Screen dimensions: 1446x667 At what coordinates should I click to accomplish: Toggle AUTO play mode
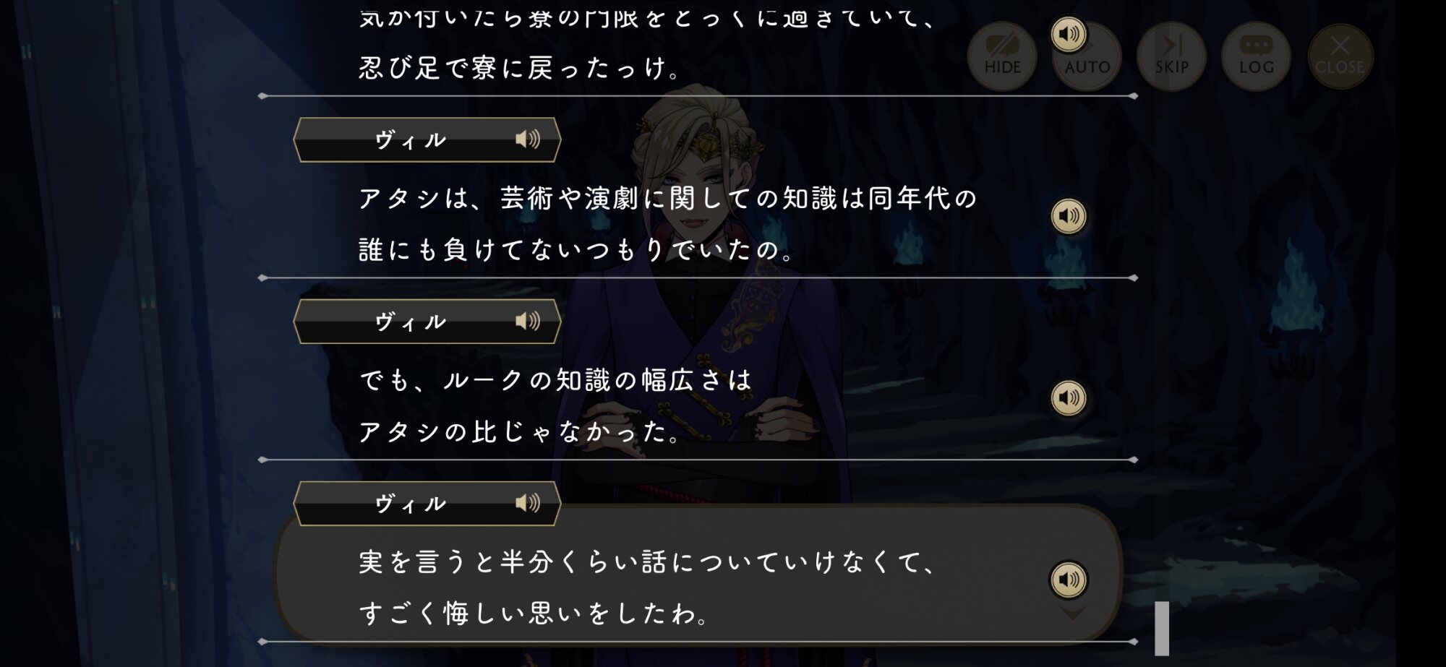point(1087,59)
